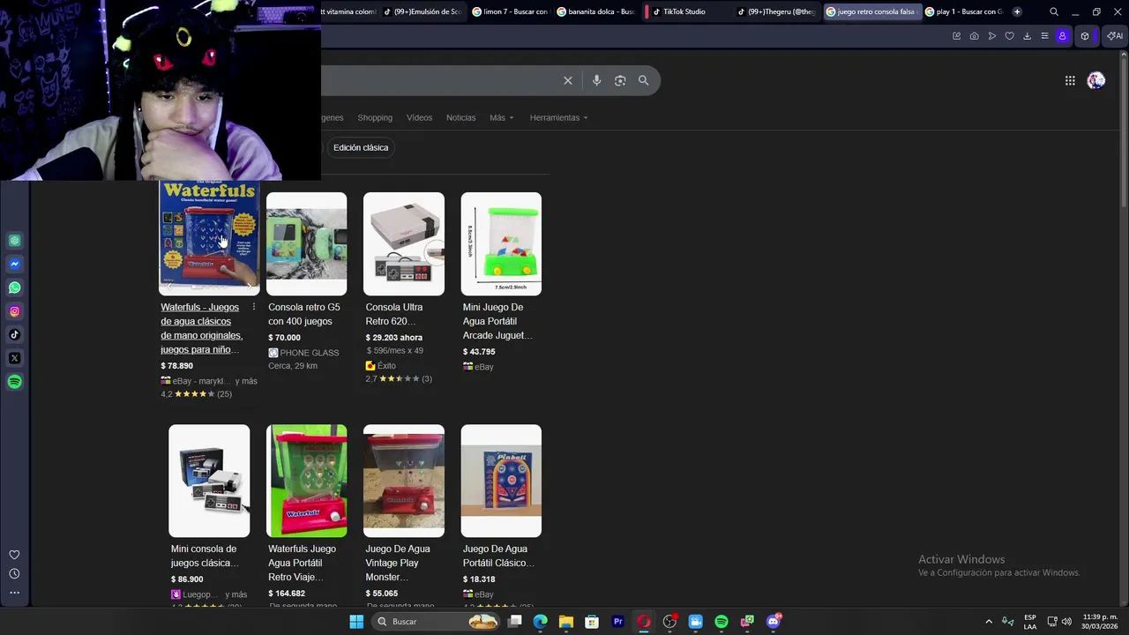Screen dimensions: 1129x635
Task: Open sidebar three-dots more options
Action: tap(14, 593)
